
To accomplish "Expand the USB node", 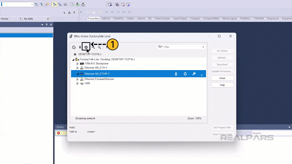I will (78, 84).
